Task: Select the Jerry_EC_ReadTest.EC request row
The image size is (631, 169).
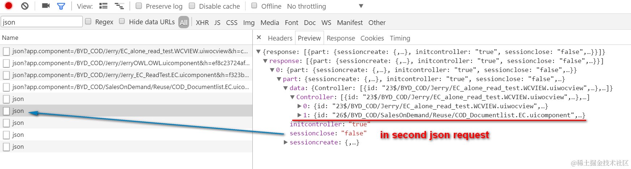Action: pyautogui.click(x=126, y=75)
